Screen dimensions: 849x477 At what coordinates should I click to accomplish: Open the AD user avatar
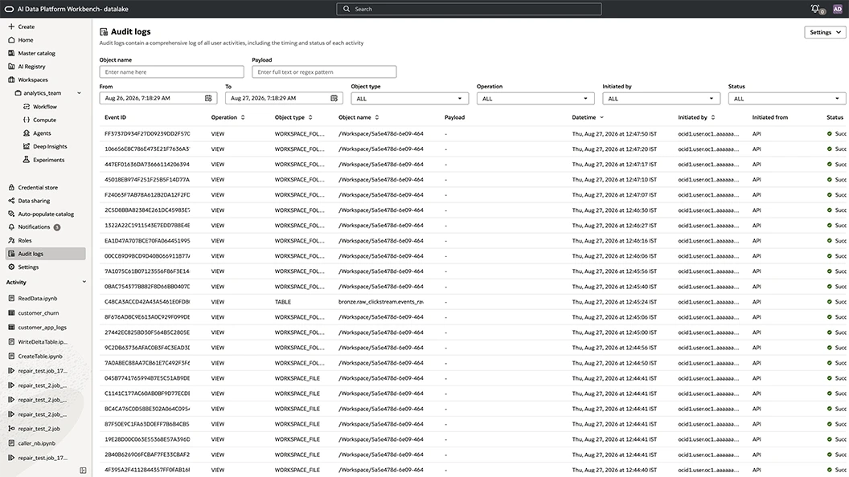(x=838, y=9)
